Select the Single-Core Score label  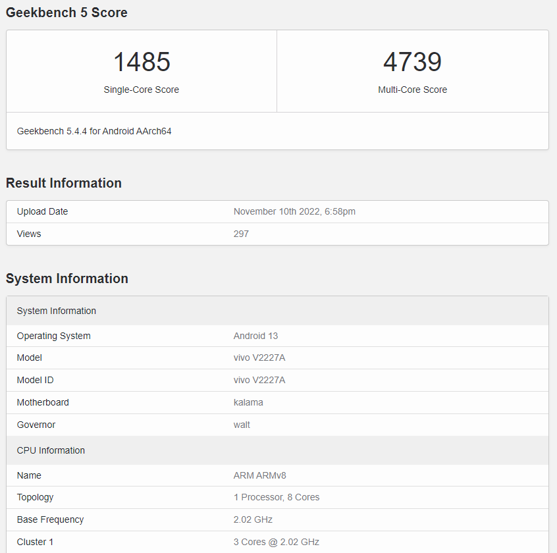(141, 90)
